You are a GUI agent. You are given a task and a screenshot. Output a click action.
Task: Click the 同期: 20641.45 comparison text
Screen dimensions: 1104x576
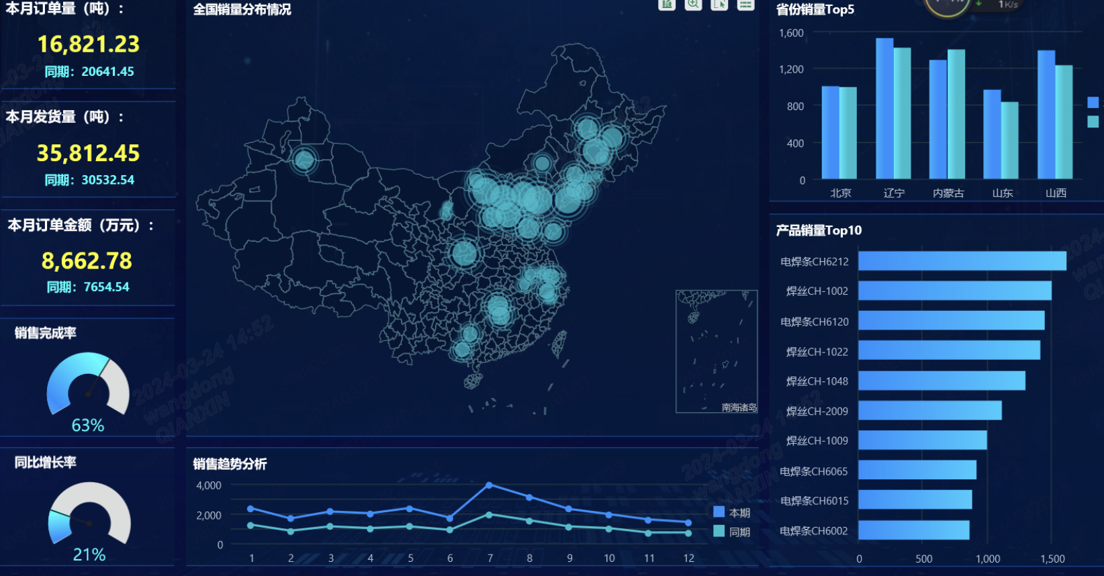point(89,71)
